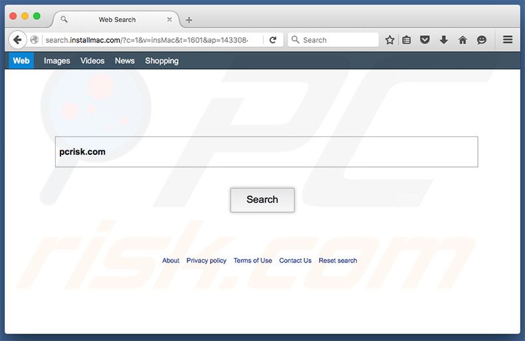Go to the home page icon
525x341 pixels.
(463, 40)
